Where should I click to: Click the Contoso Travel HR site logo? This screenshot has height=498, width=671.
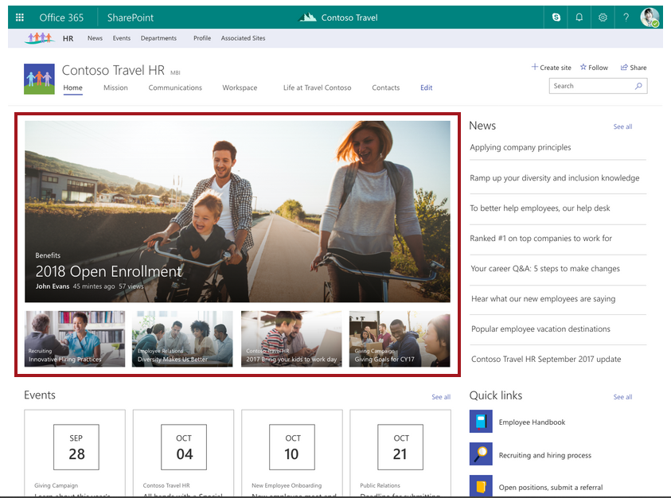pos(39,79)
